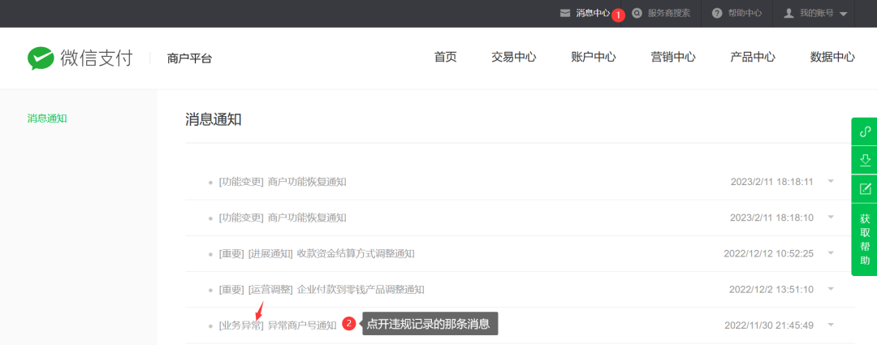Expand the 2022/11/30 abnormal merchant notification arrow

pyautogui.click(x=831, y=324)
